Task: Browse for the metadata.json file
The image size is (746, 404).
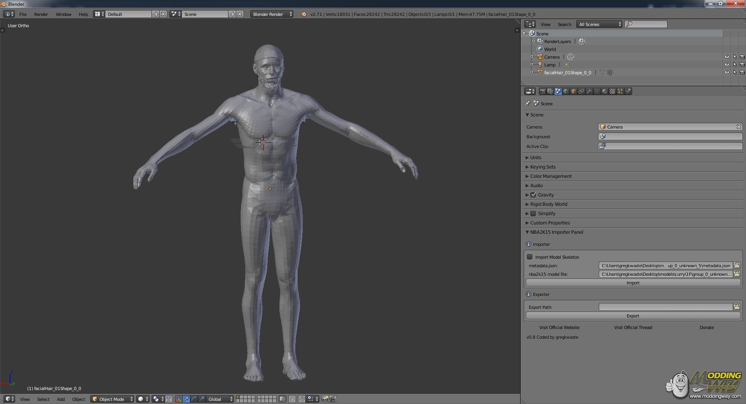Action: coord(737,266)
